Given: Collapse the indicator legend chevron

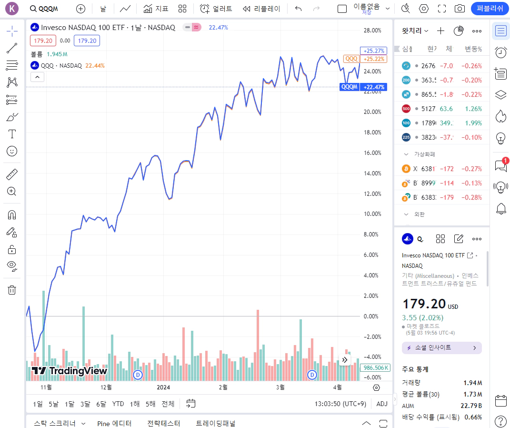Looking at the screenshot, I should [x=38, y=77].
